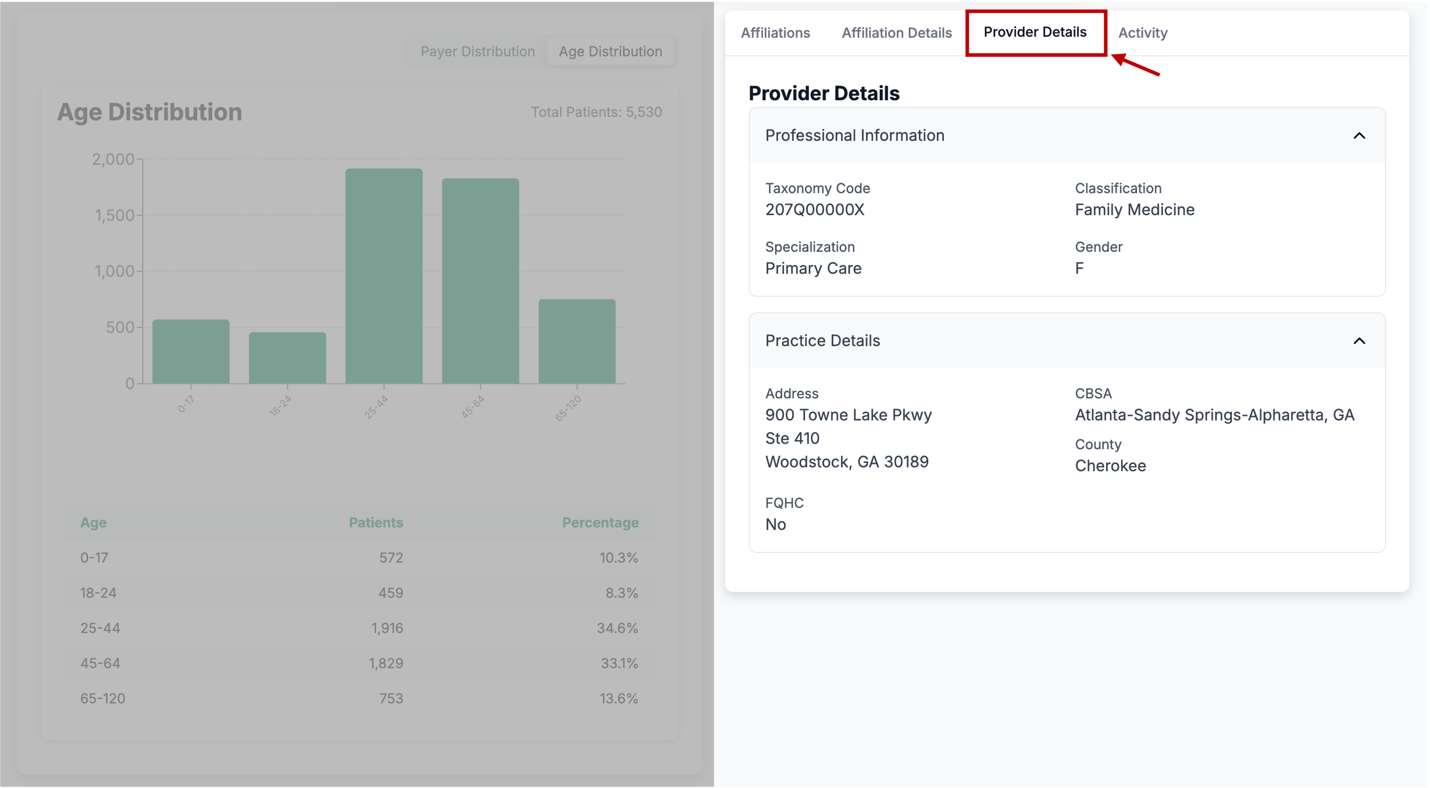Click taxonomy code 207Q00000X value
Viewport: 1430px width, 788px height.
[815, 210]
